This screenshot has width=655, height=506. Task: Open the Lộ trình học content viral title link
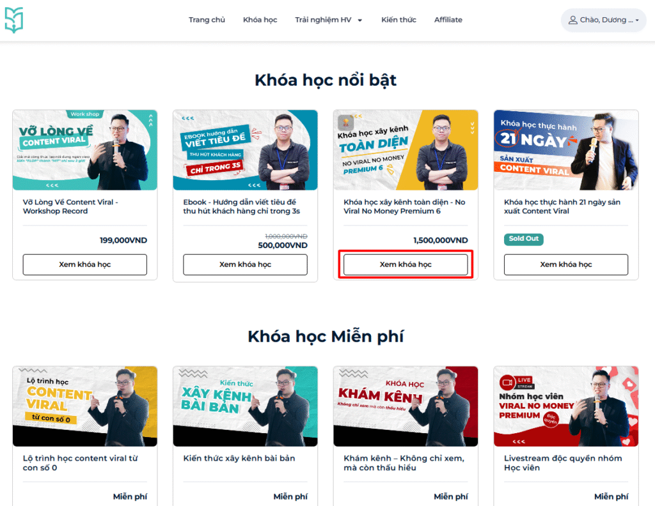click(80, 463)
